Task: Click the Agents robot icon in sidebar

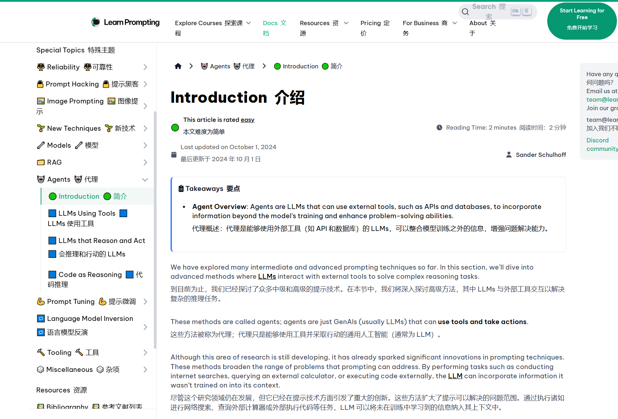Action: pyautogui.click(x=41, y=179)
